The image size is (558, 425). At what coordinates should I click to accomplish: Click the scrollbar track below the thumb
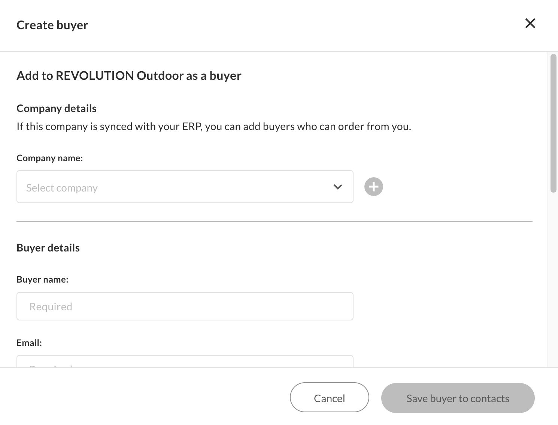[x=553, y=281]
